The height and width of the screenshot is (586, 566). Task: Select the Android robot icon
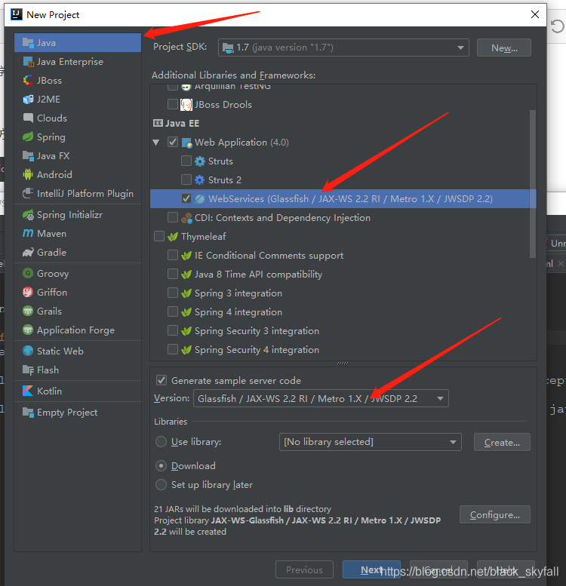[28, 174]
